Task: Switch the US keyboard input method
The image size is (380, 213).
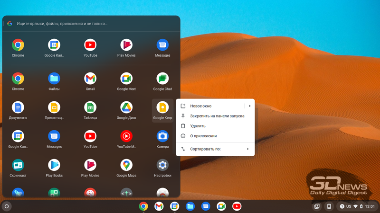Action: [349, 206]
